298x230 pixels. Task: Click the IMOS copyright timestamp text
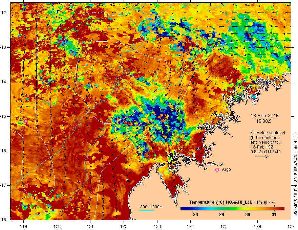click(x=296, y=174)
